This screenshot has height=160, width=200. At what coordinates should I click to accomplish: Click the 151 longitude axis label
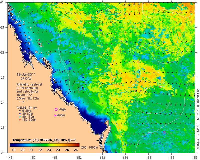(x=56, y=158)
